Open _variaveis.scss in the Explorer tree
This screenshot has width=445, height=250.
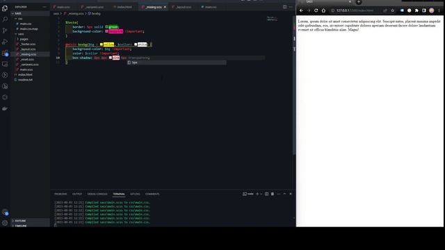[30, 65]
